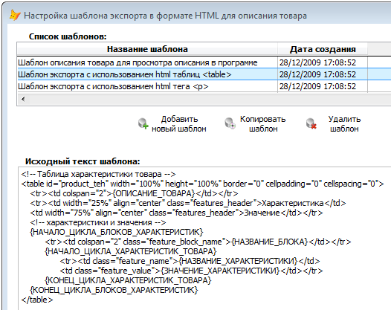The image size is (391, 310).
Task: Click the add new template database icon
Action: point(143,123)
